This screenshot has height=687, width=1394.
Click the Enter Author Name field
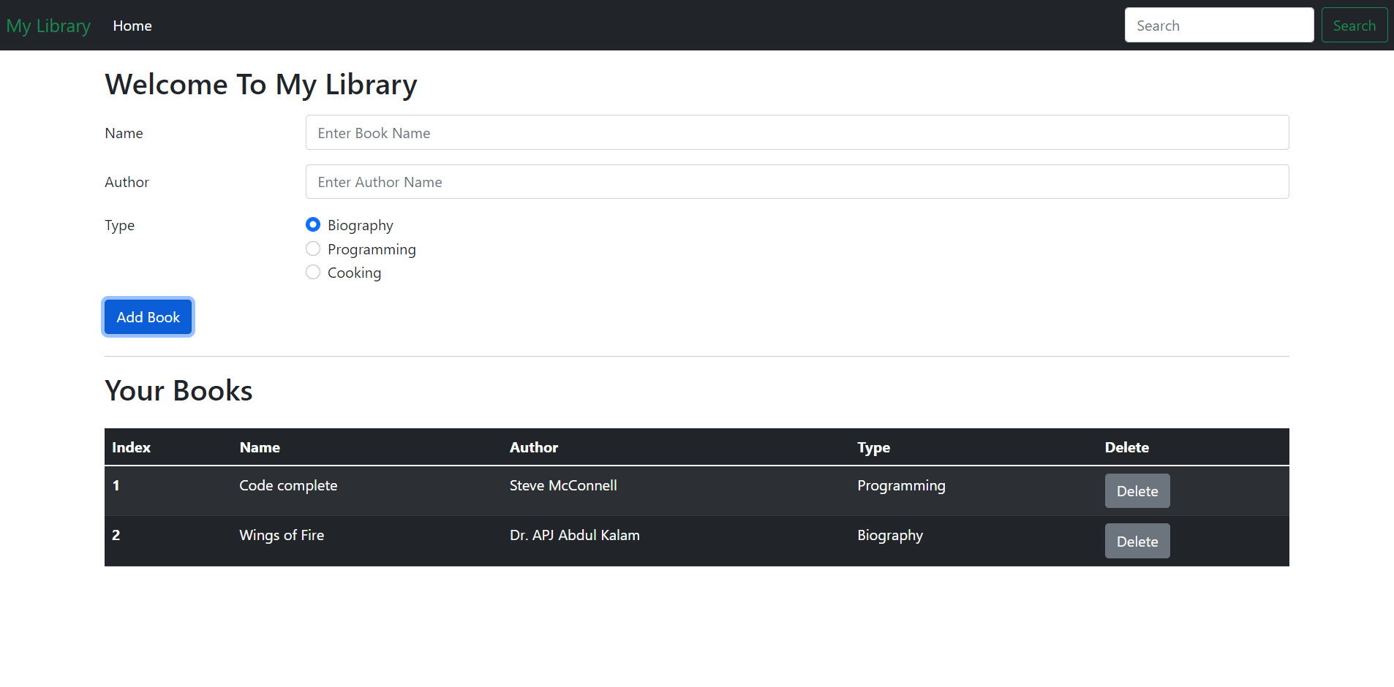point(797,181)
